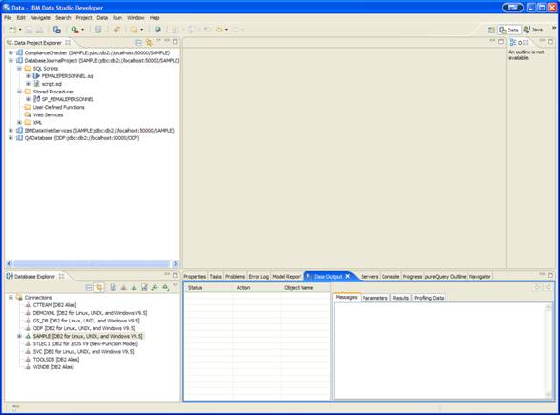560x415 pixels.
Task: Collapse the Connections node
Action: tap(10, 297)
